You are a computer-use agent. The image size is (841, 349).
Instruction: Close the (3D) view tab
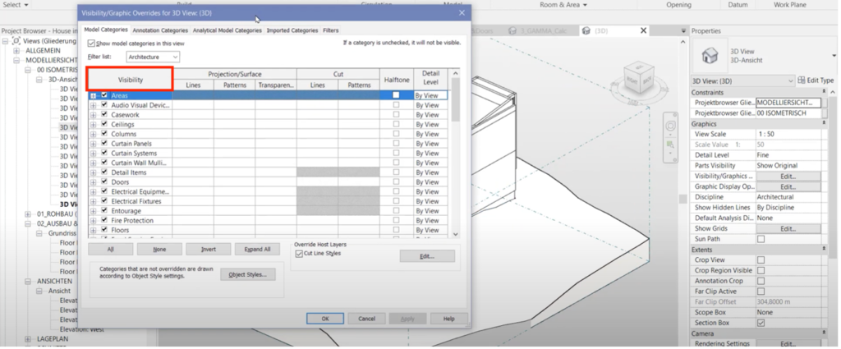pyautogui.click(x=644, y=30)
